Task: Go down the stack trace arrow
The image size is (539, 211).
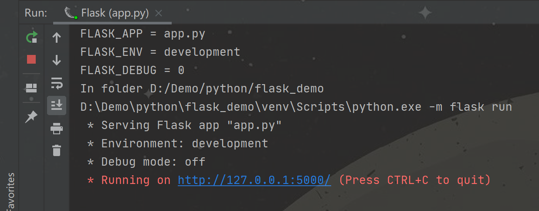Action: click(x=57, y=60)
